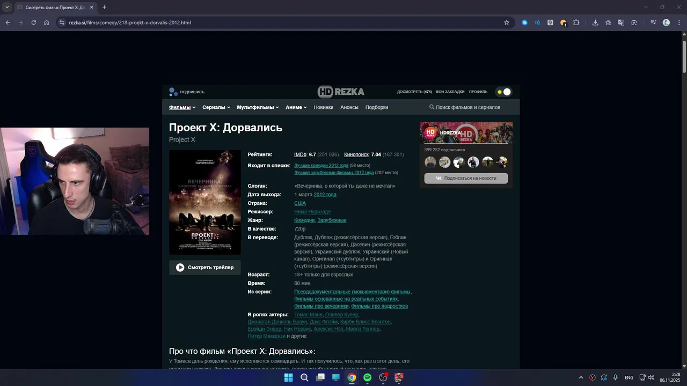Open the Chrome three-dot menu

click(678, 23)
